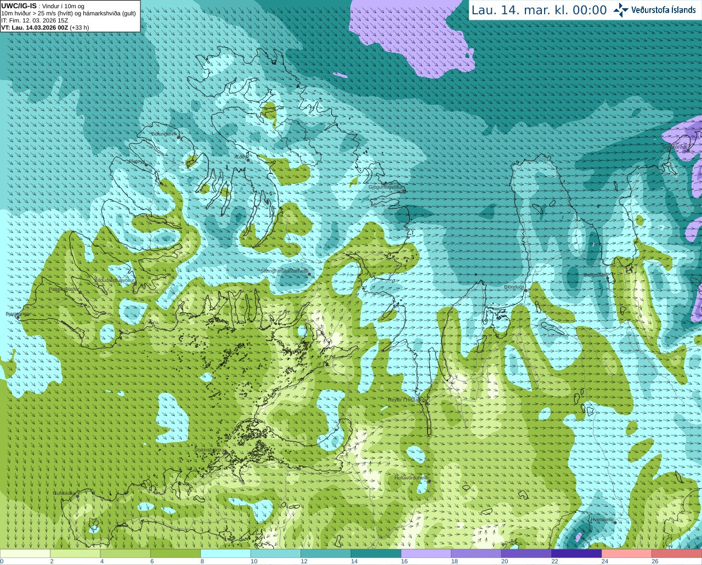Screen dimensions: 702x565
Task: Click the Reykir í Hrútafirði station label
Action: click(x=406, y=400)
